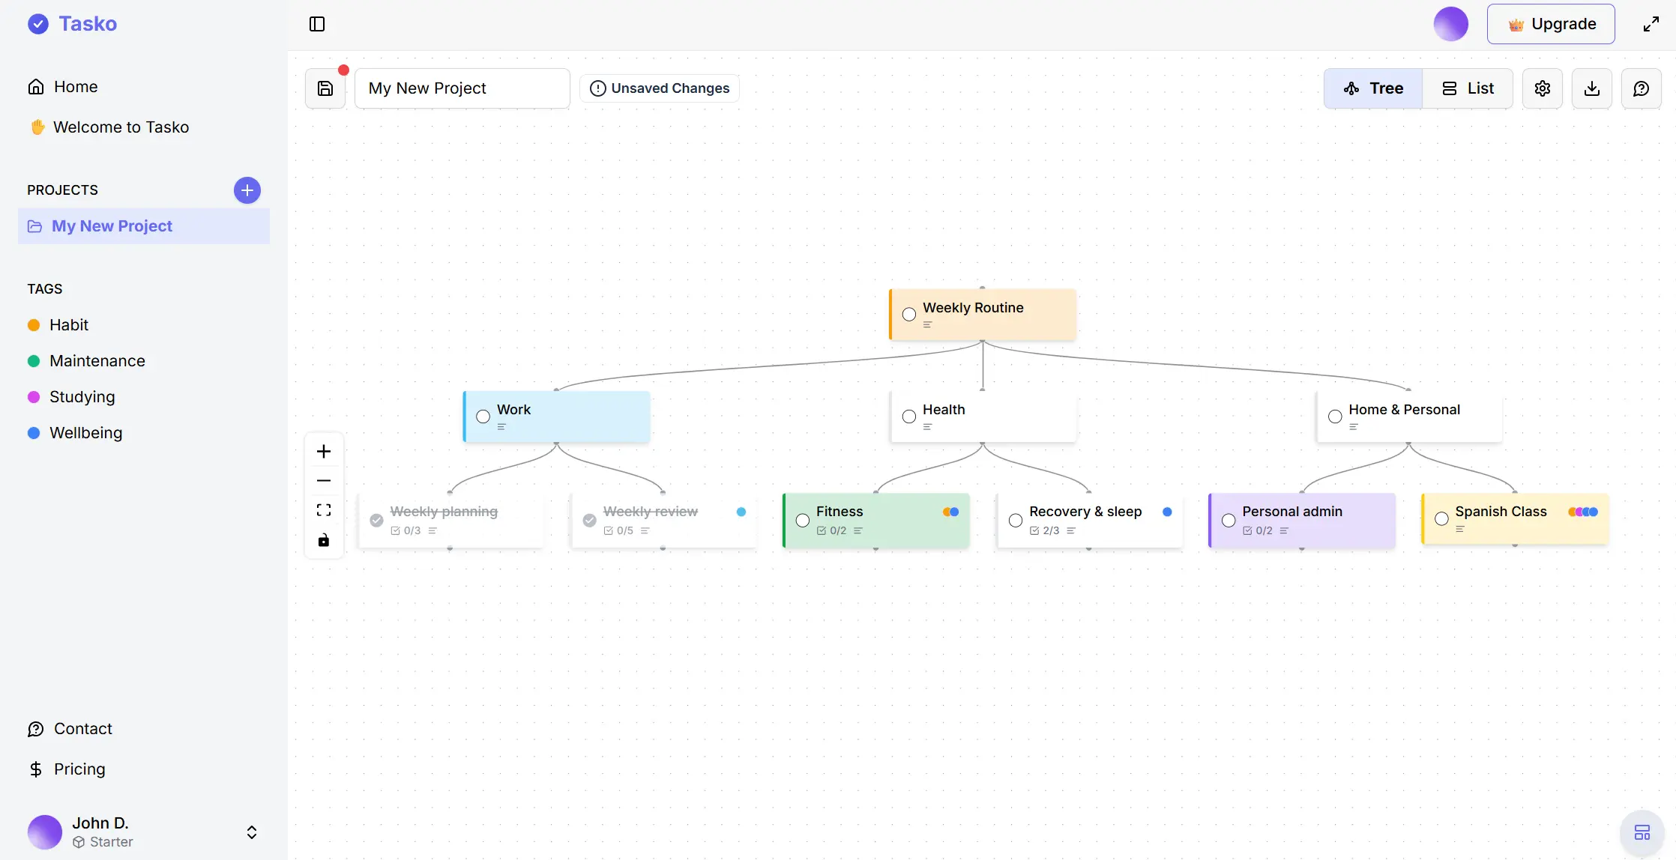The width and height of the screenshot is (1676, 860).
Task: Open the project settings gear
Action: (1542, 88)
